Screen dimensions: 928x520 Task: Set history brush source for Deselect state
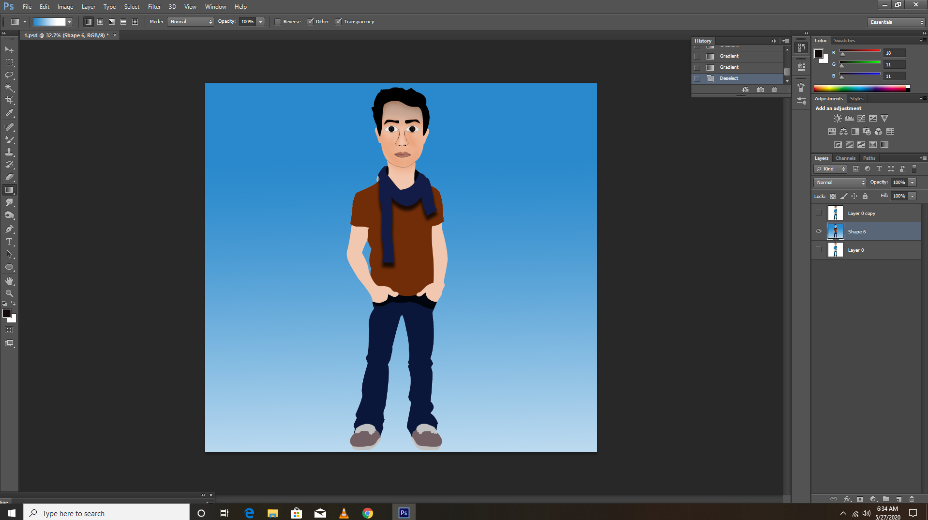coord(697,78)
